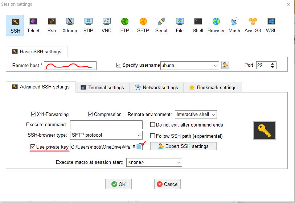Pick the Rsh session type
Image resolution: width=295 pixels, height=203 pixels.
pyautogui.click(x=52, y=25)
